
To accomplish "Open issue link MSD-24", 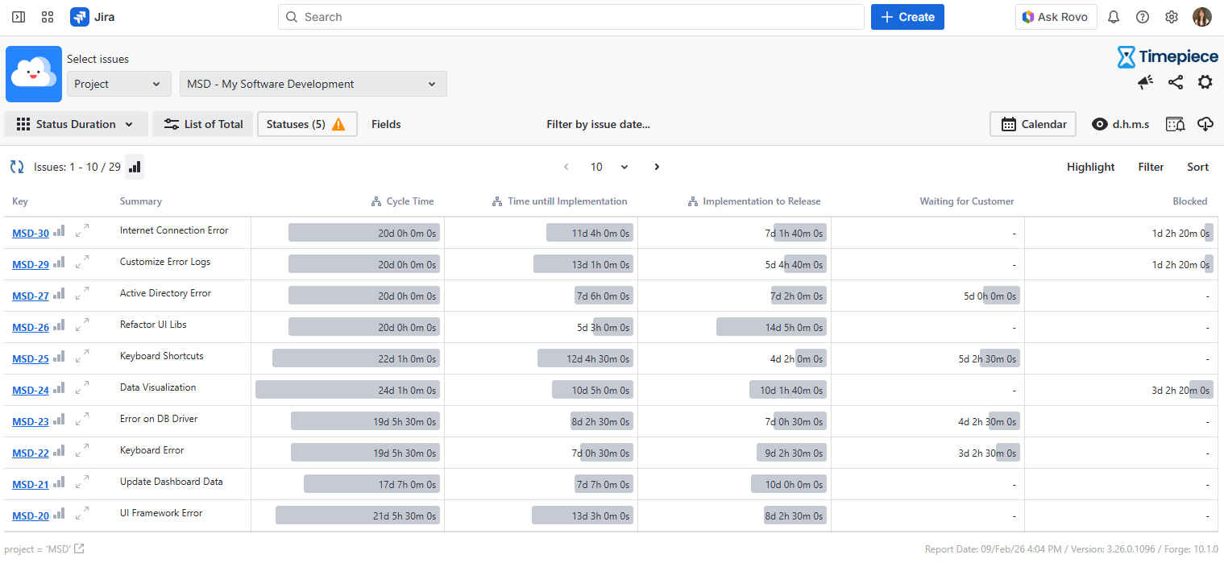I will (x=31, y=391).
